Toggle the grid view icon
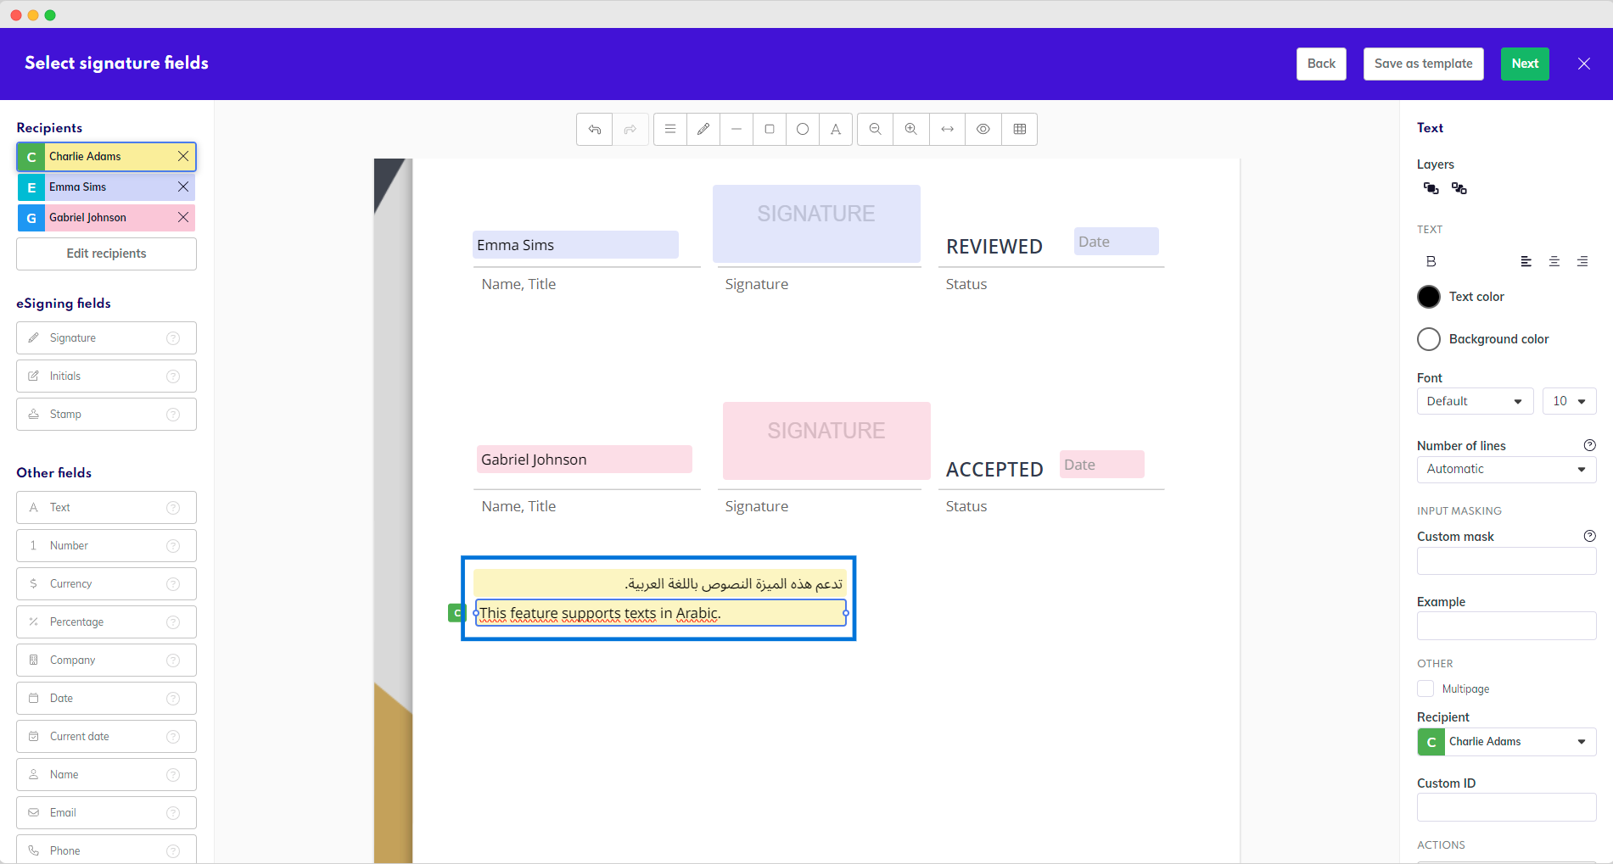Image resolution: width=1613 pixels, height=864 pixels. pyautogui.click(x=1019, y=129)
